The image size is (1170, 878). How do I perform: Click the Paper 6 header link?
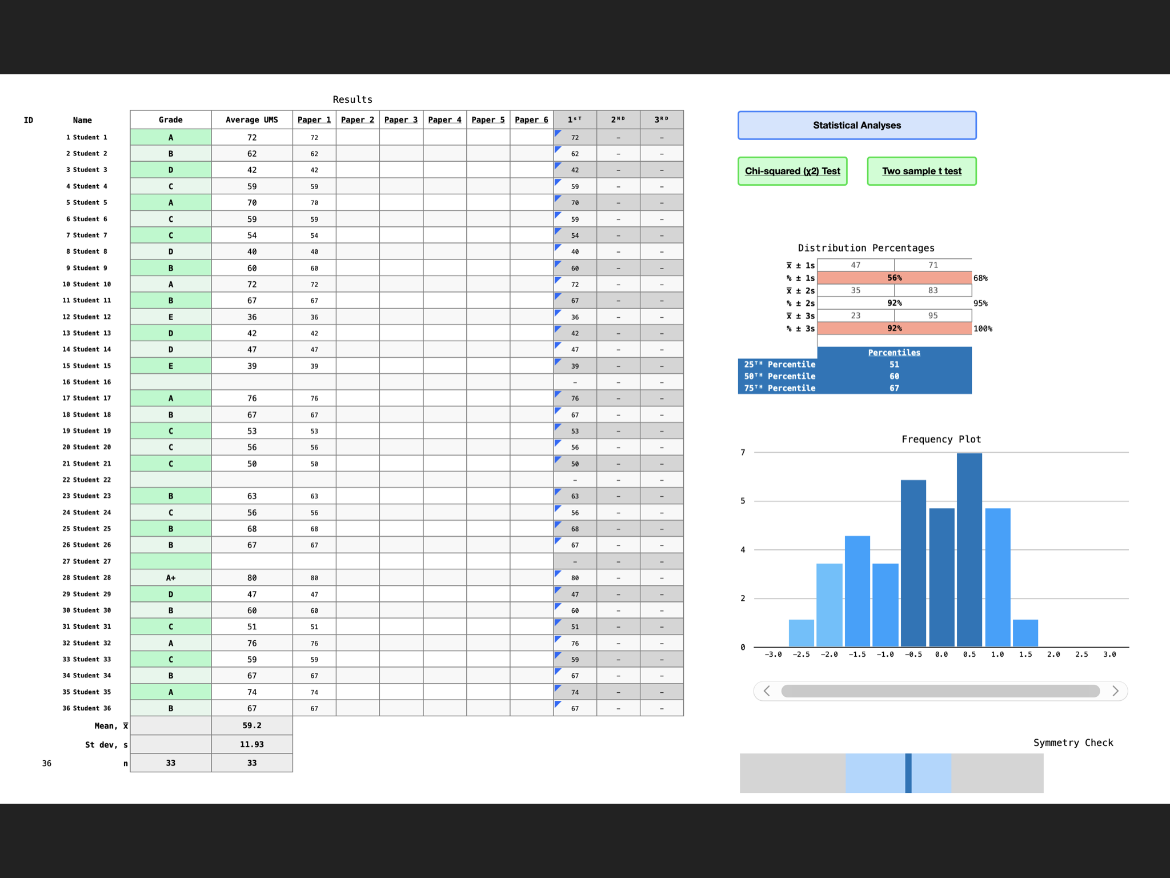tap(531, 119)
